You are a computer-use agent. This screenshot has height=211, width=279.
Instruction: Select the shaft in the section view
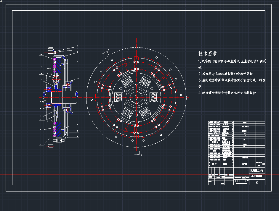pos(62,97)
